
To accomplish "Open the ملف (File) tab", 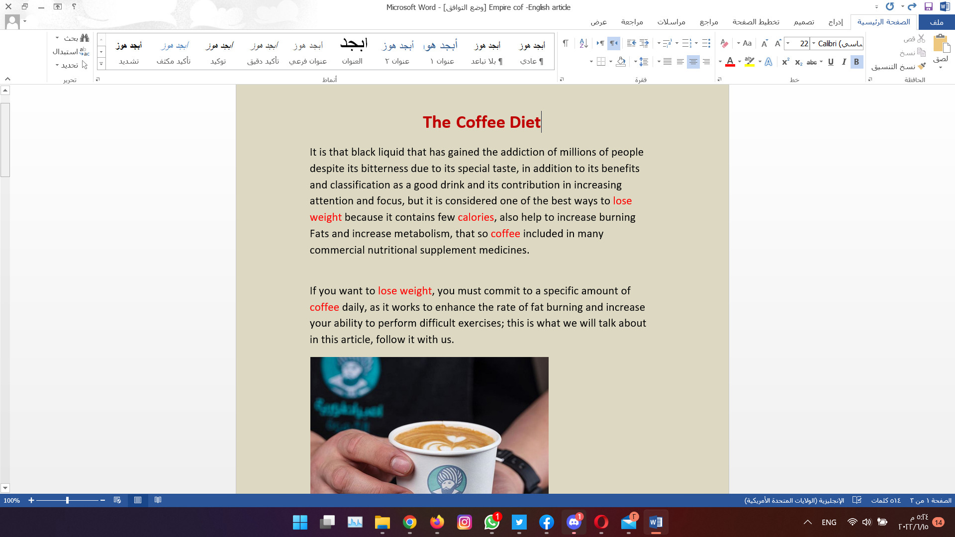I will tap(936, 22).
